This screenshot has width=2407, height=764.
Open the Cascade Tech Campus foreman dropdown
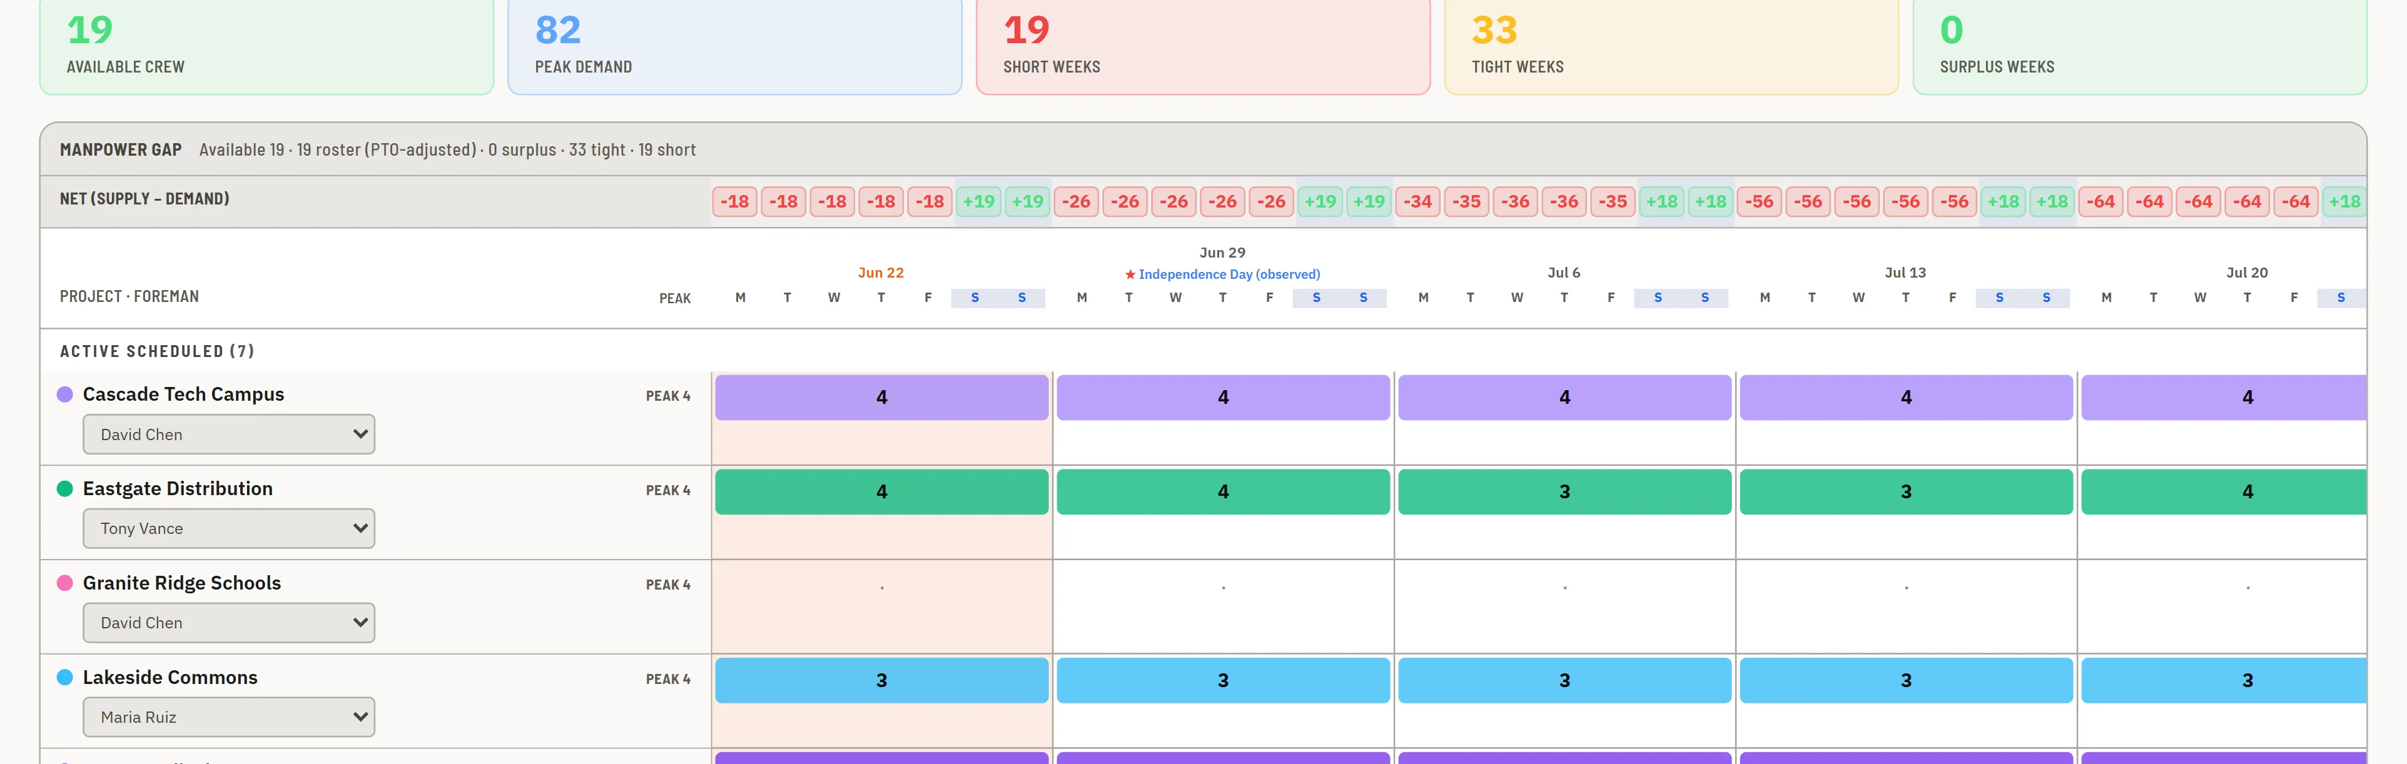229,435
